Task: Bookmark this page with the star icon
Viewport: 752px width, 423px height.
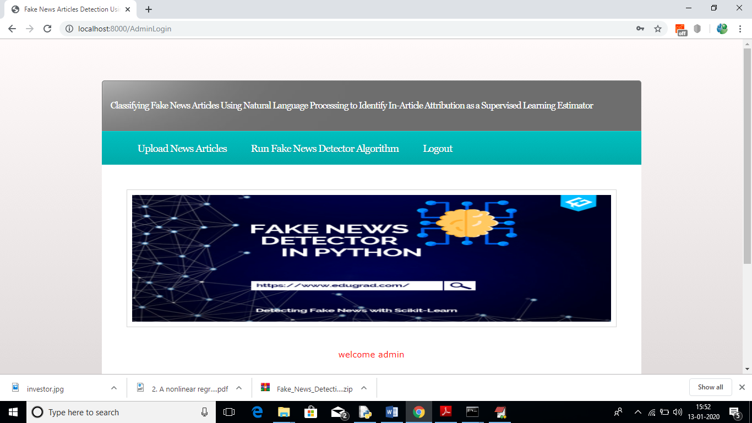Action: click(658, 29)
